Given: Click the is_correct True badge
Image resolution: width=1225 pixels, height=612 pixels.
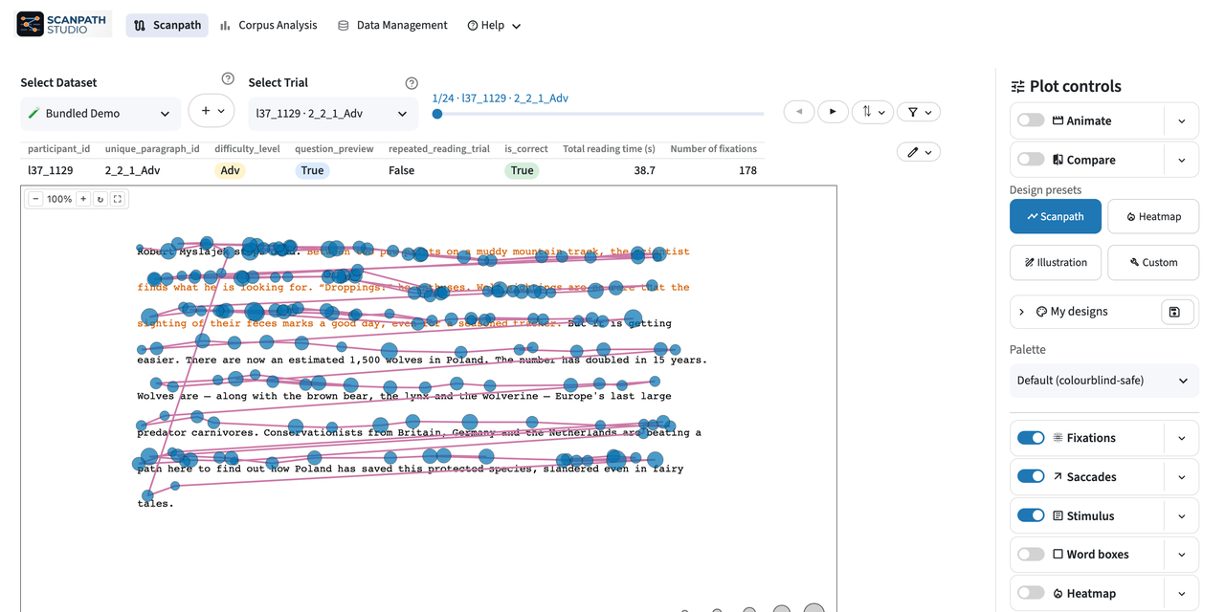Looking at the screenshot, I should 522,170.
